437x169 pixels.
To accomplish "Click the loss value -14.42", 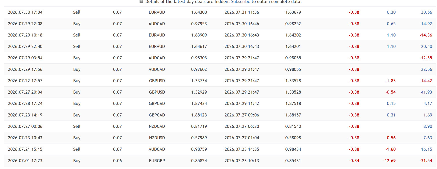I will coord(426,81).
